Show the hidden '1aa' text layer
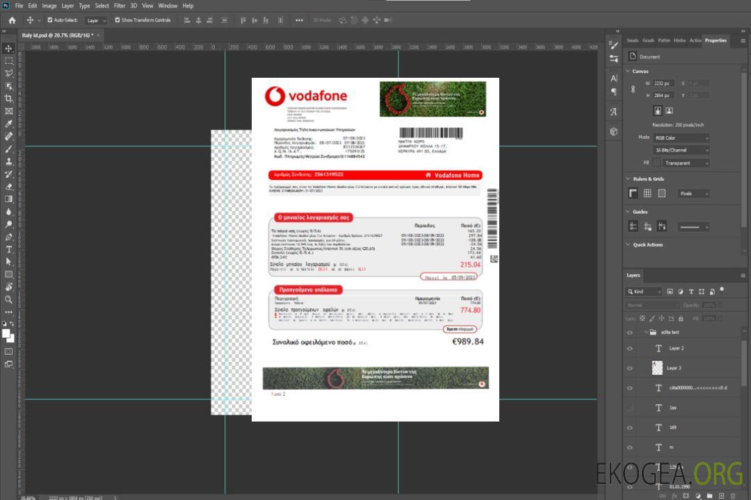751x500 pixels. tap(630, 408)
